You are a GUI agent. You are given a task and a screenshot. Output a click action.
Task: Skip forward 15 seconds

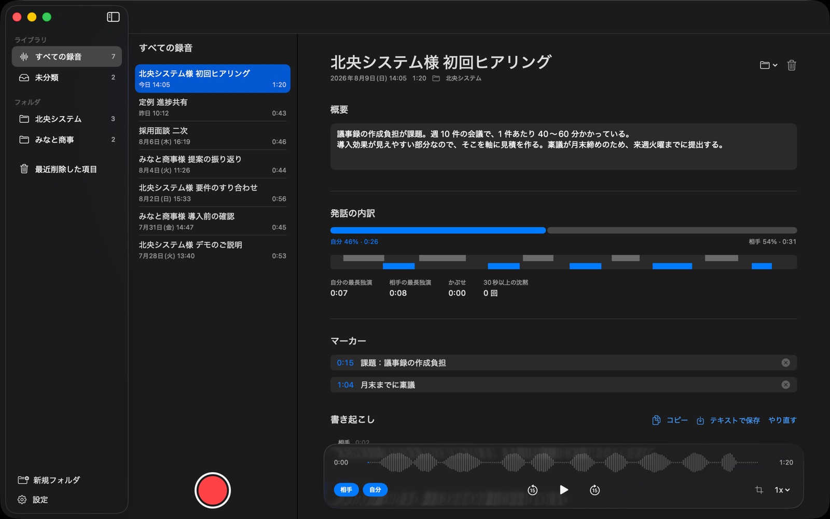595,490
